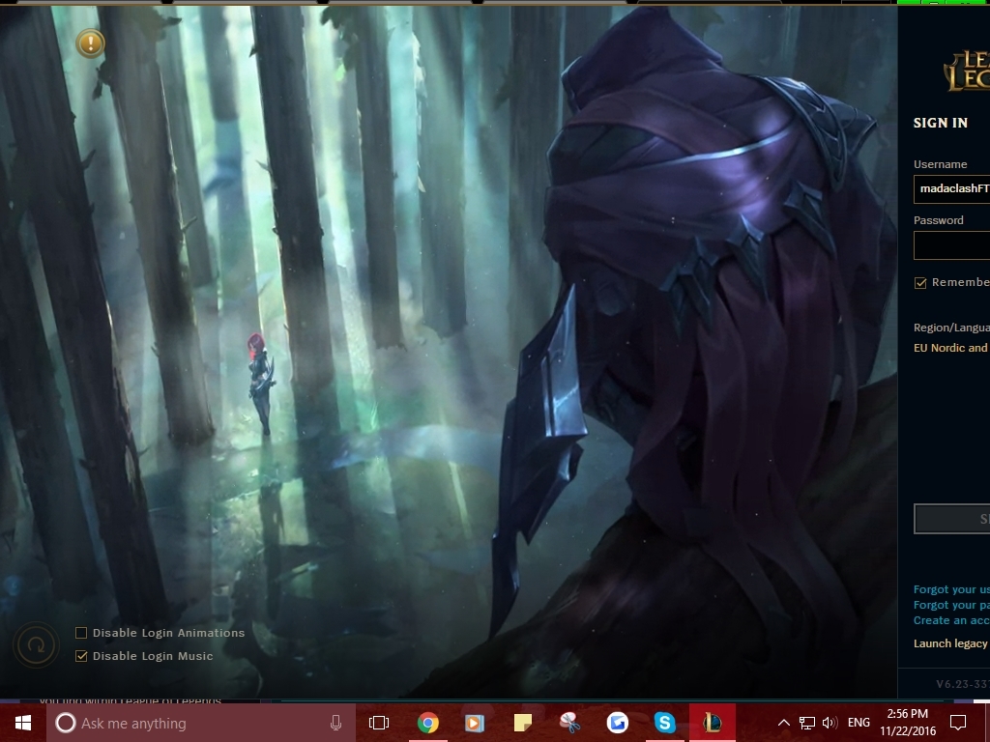Image resolution: width=990 pixels, height=742 pixels.
Task: Expand the hidden system tray icons
Action: click(x=783, y=723)
